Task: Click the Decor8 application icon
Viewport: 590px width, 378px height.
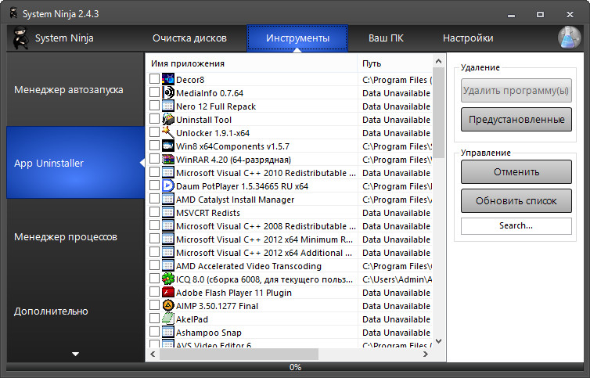Action: click(x=167, y=80)
